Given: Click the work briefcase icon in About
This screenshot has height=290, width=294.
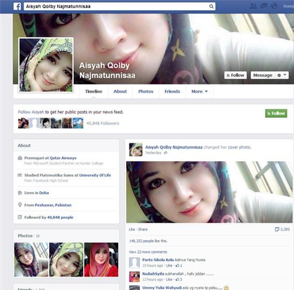Looking at the screenshot, I should (x=20, y=158).
